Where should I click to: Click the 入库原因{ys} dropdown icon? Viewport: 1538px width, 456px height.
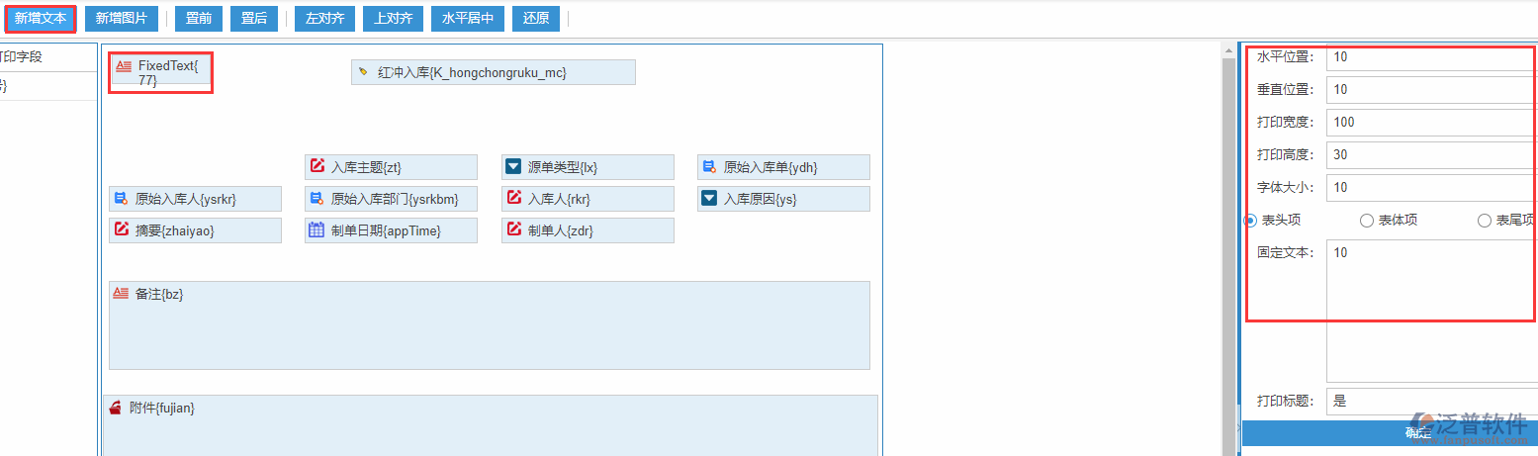[709, 198]
